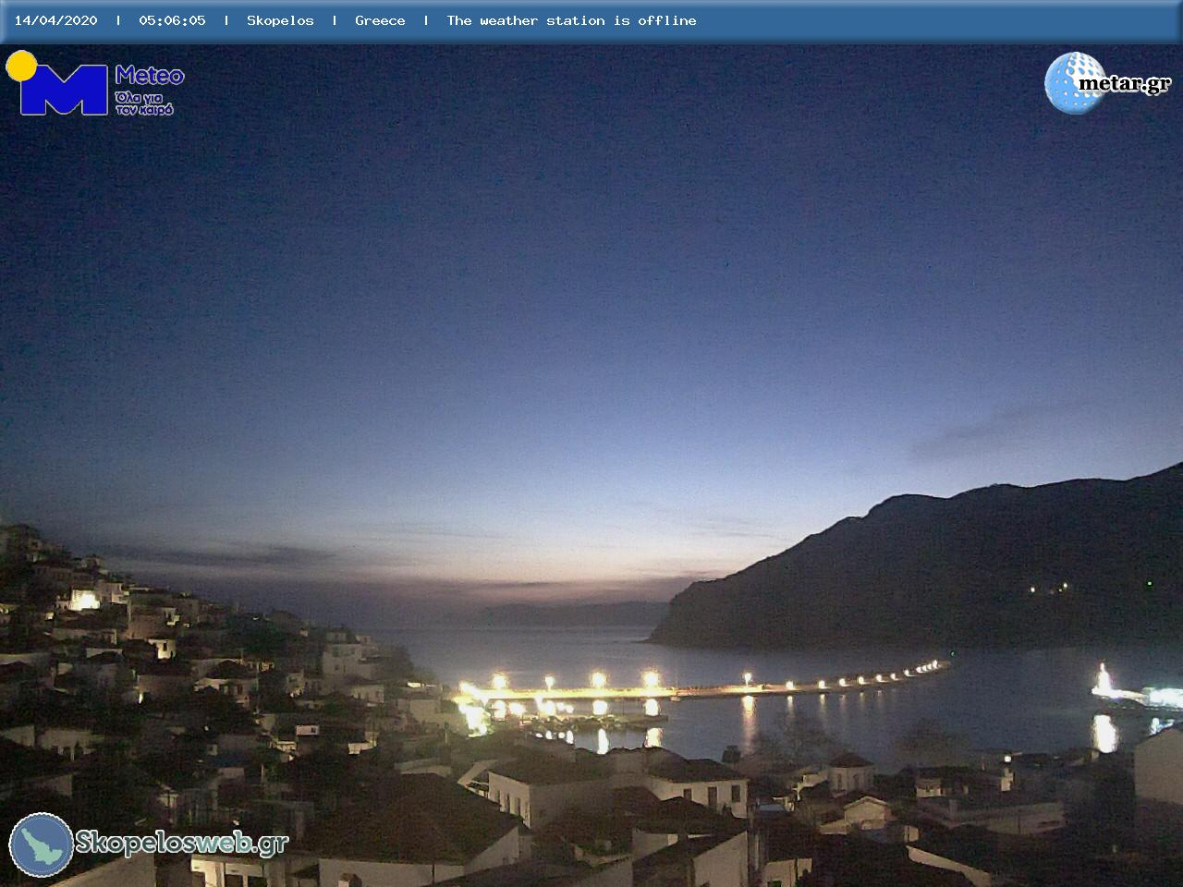The image size is (1183, 887).
Task: Open the Skopelosweb.gr text link
Action: (182, 843)
